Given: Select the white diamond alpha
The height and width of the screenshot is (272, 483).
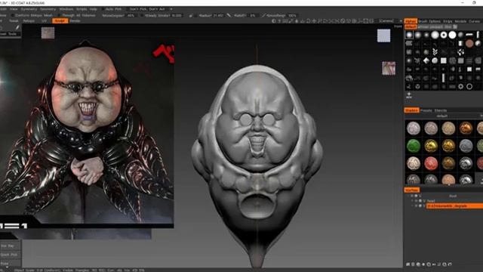Looking at the screenshot, I should click(426, 60).
